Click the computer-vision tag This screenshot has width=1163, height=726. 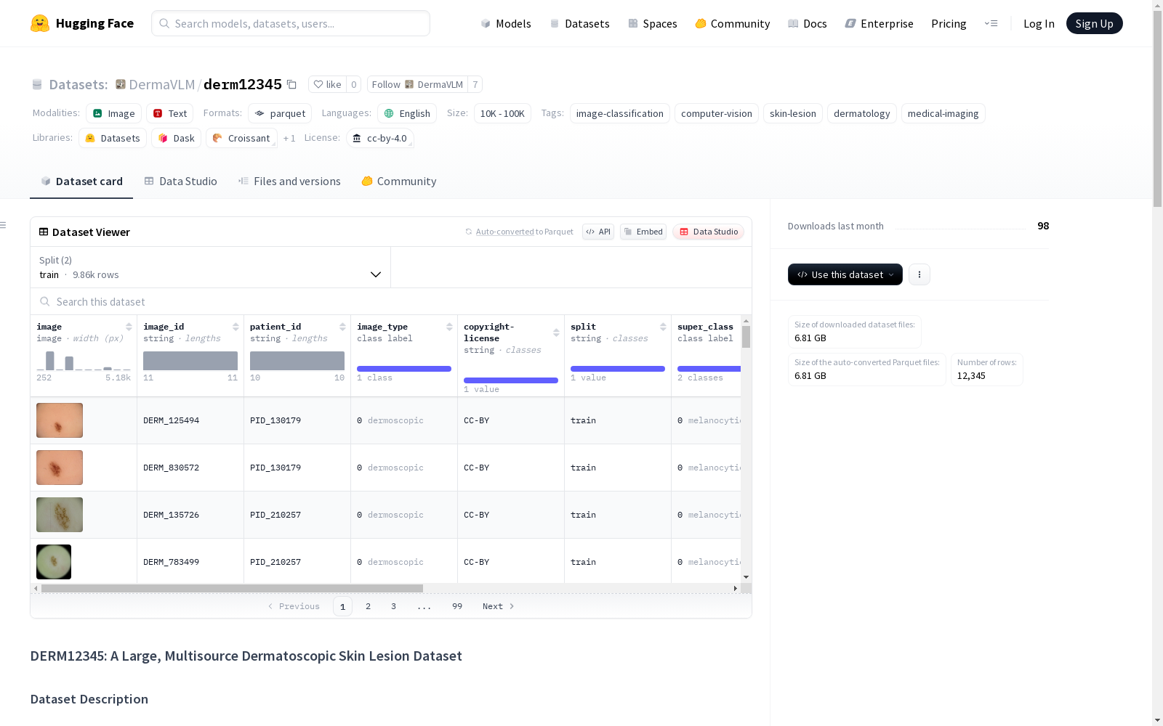tap(717, 113)
